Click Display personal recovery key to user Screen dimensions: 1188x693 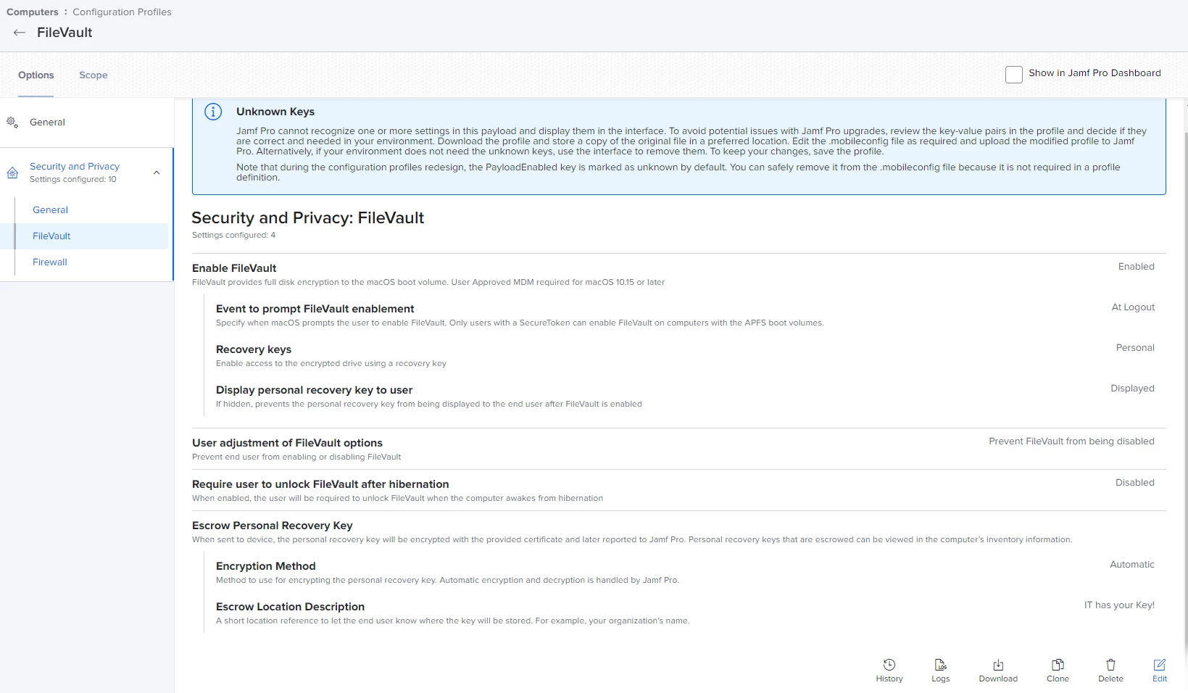coord(315,390)
